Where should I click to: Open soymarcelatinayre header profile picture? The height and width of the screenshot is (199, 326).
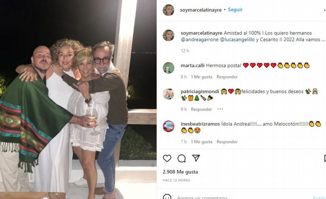point(169,10)
